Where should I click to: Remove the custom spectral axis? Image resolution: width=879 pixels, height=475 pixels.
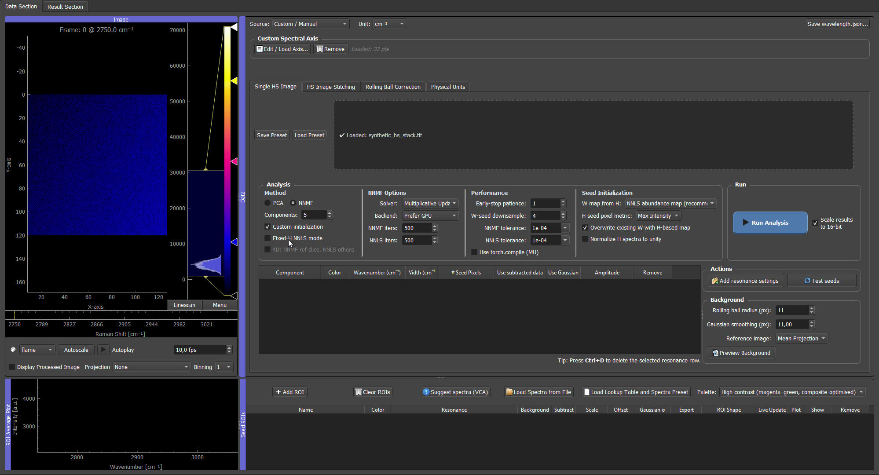pyautogui.click(x=330, y=49)
